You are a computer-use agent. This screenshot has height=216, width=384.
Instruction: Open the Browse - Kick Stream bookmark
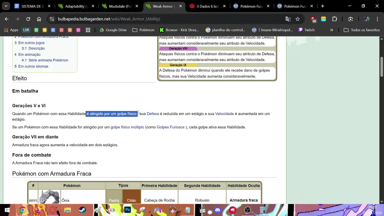coord(179,30)
